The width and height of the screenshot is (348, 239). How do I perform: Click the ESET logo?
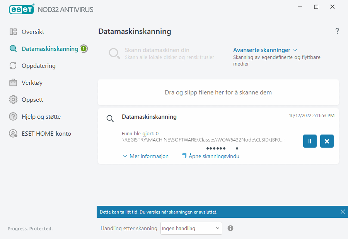22,9
